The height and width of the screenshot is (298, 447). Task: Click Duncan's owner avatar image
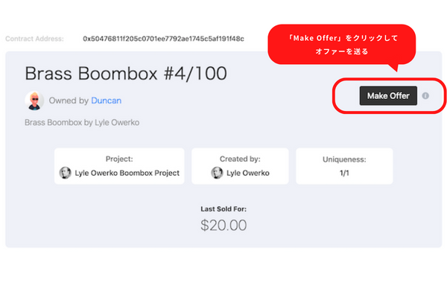[x=34, y=100]
